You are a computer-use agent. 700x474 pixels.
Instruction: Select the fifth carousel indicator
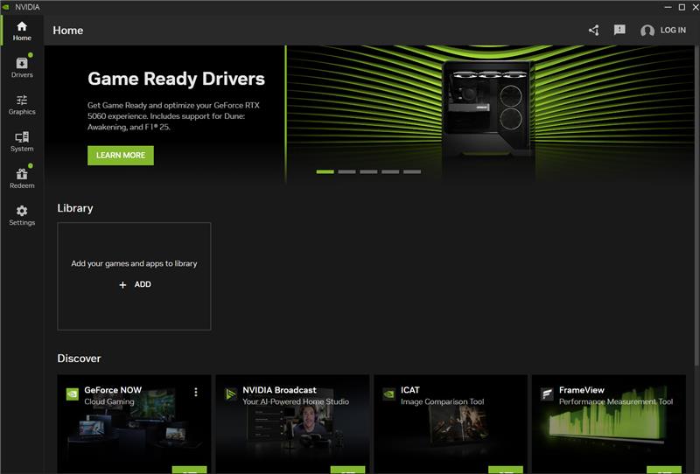(412, 171)
